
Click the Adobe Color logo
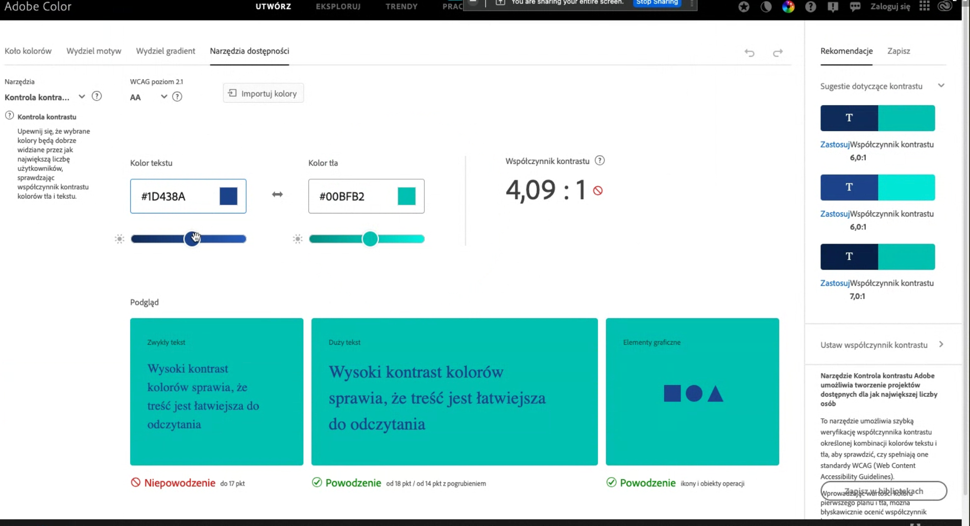click(x=38, y=7)
